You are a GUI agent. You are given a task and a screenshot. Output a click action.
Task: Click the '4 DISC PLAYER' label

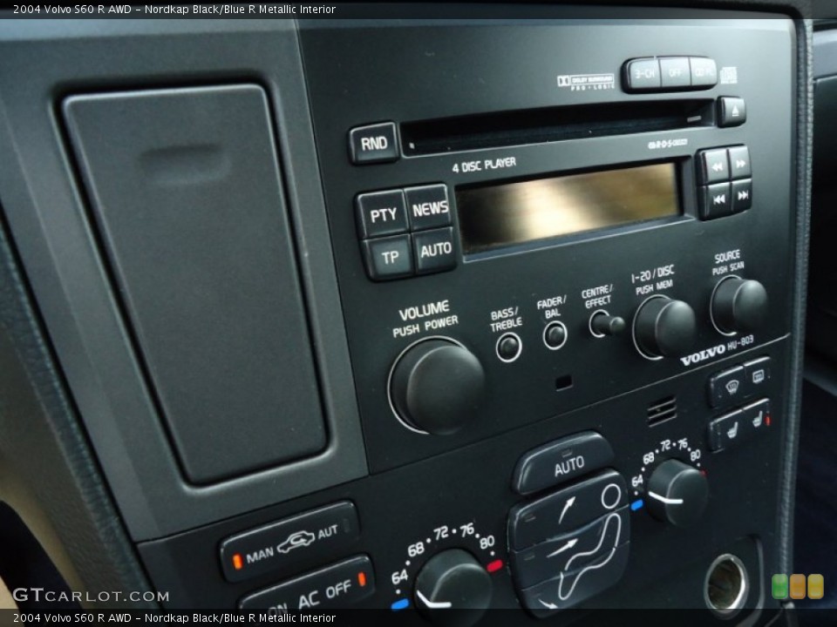484,165
